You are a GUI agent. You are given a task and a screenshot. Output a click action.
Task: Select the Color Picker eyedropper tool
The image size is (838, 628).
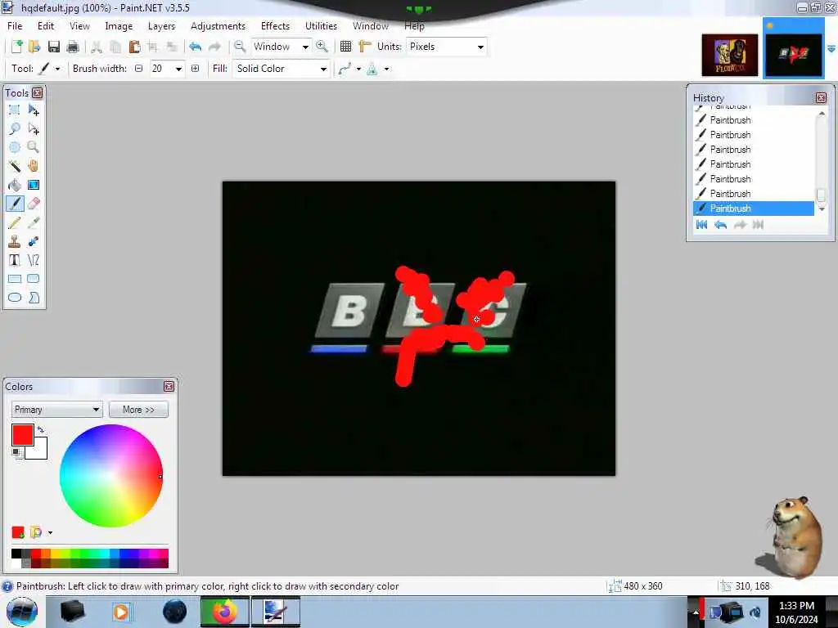pos(33,222)
